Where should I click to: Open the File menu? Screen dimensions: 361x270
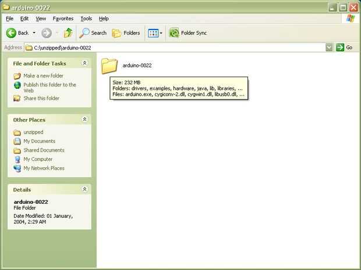point(9,19)
